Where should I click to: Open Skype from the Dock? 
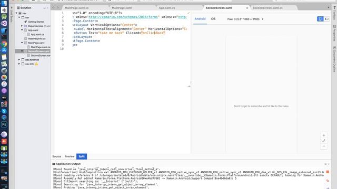point(4,111)
